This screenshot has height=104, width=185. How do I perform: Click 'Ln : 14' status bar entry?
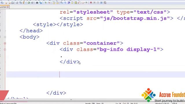(118, 103)
